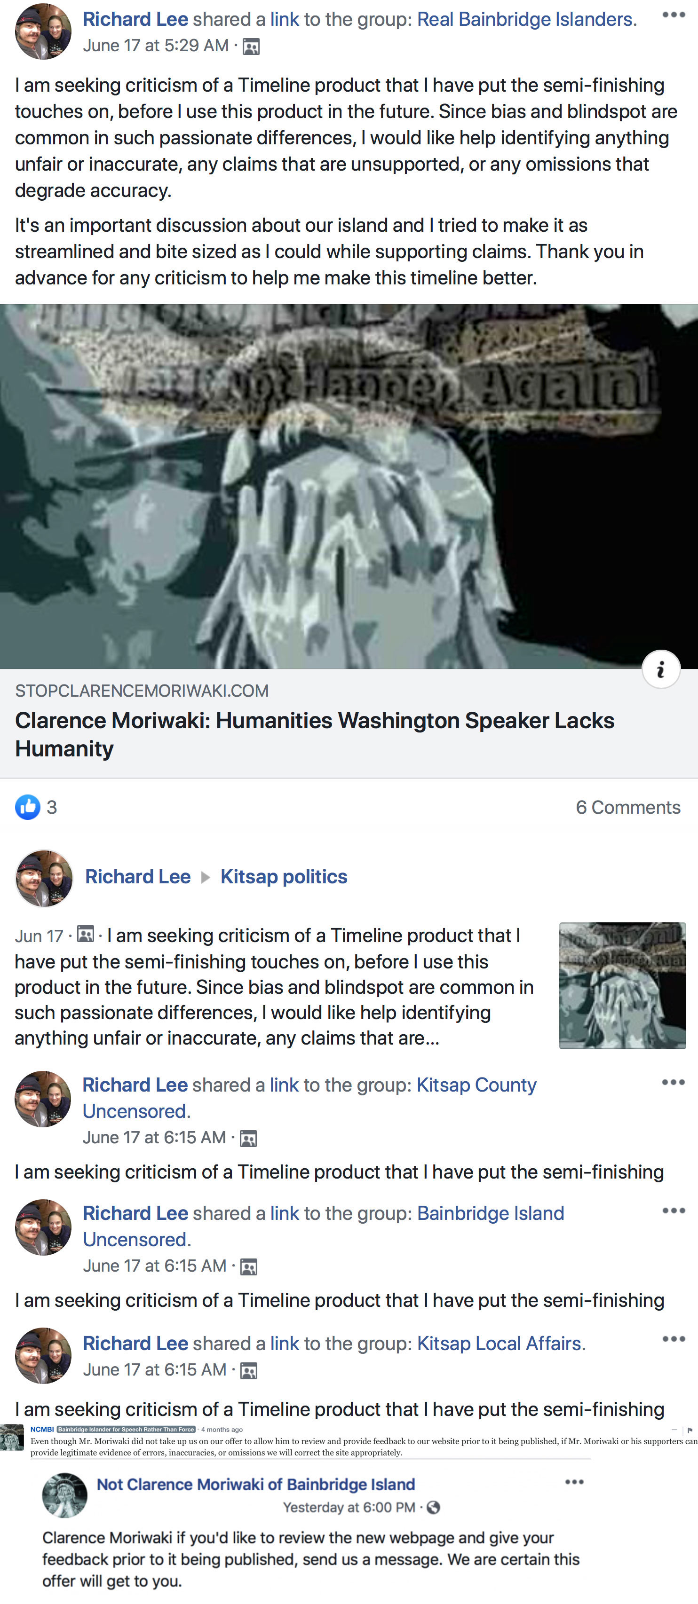Viewport: 698px width, 1604px height.
Task: Collapse the NCMBI comment with the minus
Action: (x=674, y=1430)
